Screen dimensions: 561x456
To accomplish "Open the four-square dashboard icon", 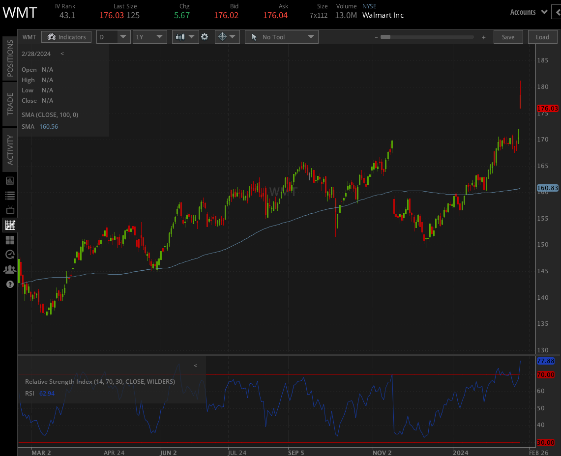I will click(x=10, y=240).
